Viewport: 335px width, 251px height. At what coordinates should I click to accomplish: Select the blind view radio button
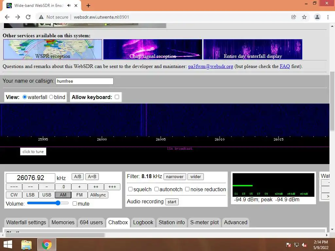point(51,97)
